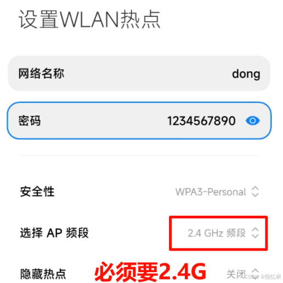The image size is (283, 283).
Task: Select the 安全性 settings row label
Action: pyautogui.click(x=37, y=192)
